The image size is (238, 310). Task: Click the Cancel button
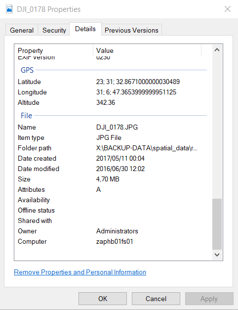(156, 299)
